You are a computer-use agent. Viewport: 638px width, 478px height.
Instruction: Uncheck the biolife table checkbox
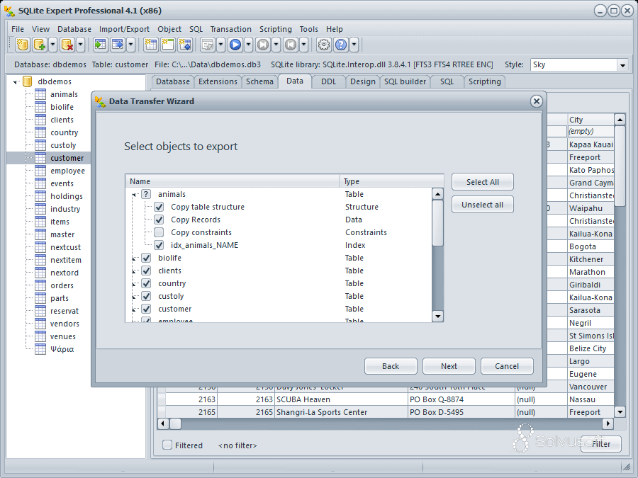[146, 258]
